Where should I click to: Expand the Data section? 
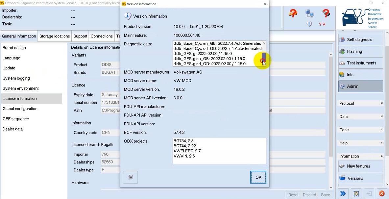pyautogui.click(x=361, y=116)
